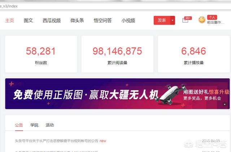Click the banner carousel dot indicator
The image size is (231, 152).
coord(225,104)
